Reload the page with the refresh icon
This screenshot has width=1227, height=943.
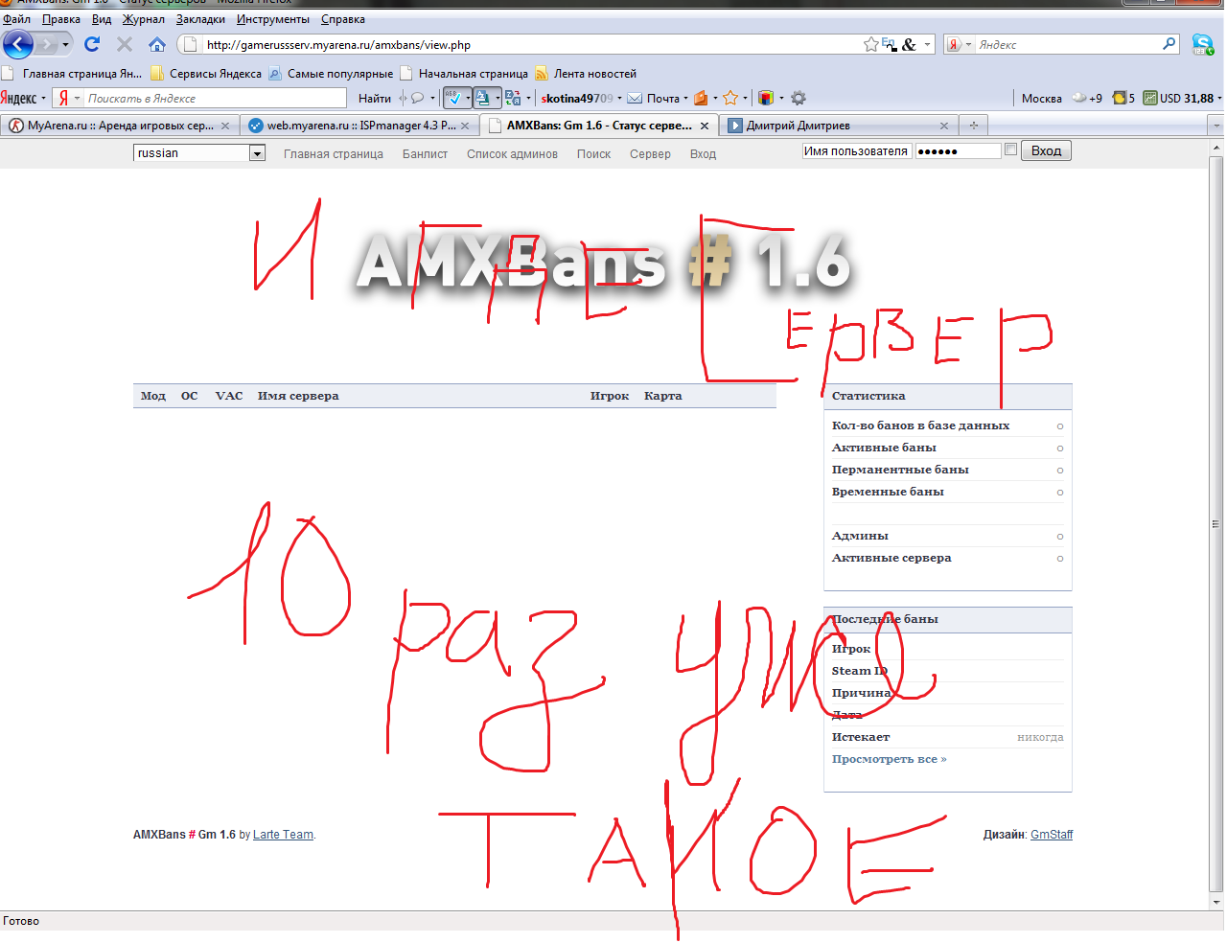(x=92, y=44)
